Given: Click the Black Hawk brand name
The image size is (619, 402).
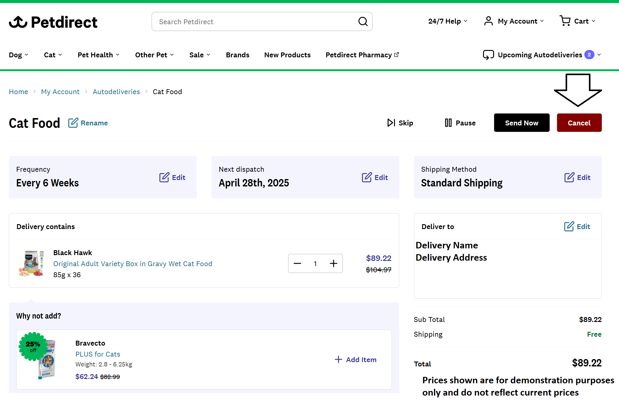Looking at the screenshot, I should (x=72, y=253).
